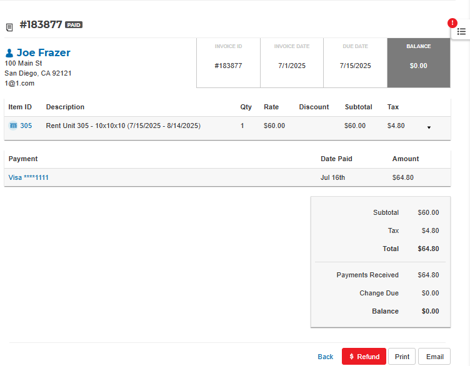The image size is (470, 366).
Task: Click the Email button at the bottom
Action: pos(434,357)
